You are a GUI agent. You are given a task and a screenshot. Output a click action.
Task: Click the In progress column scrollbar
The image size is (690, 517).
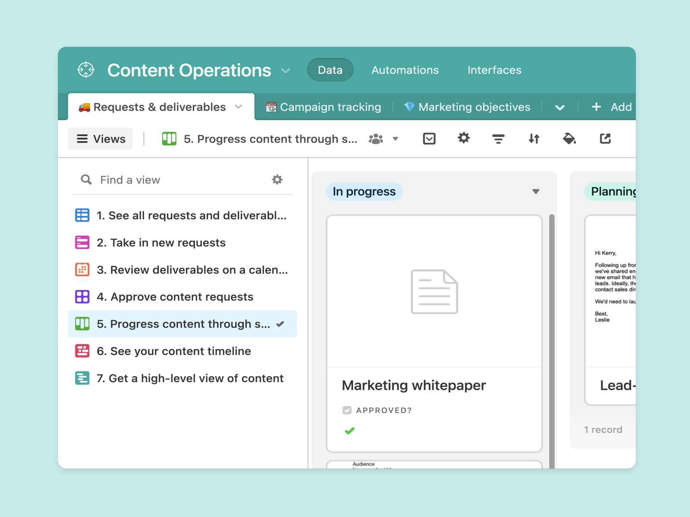pos(552,340)
